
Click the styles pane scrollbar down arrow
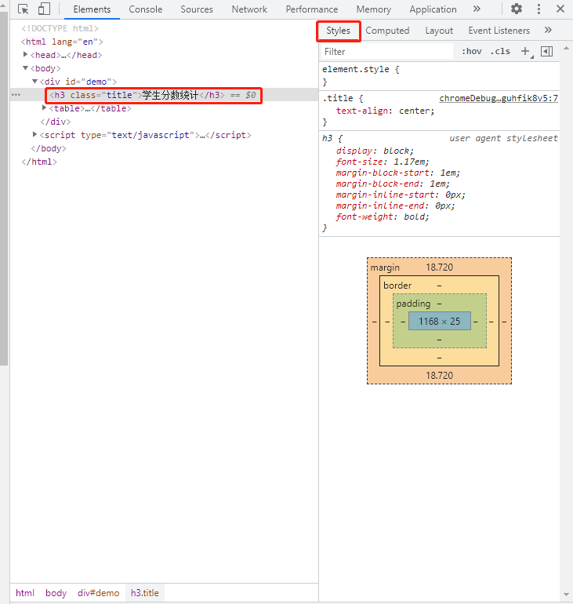point(566,595)
